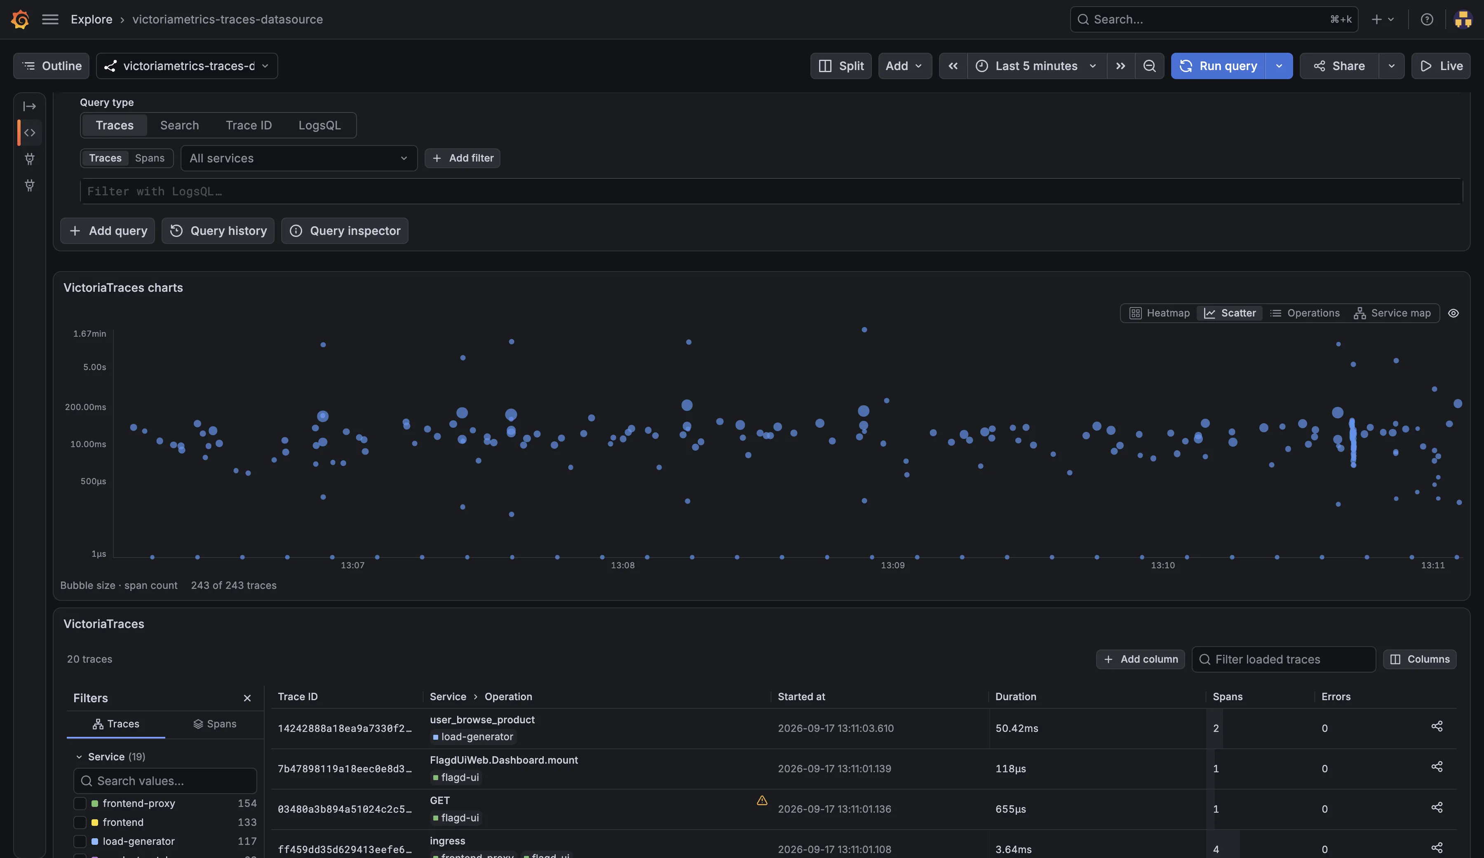Open the Grafana home logo
Viewport: 1484px width, 858px height.
(20, 19)
